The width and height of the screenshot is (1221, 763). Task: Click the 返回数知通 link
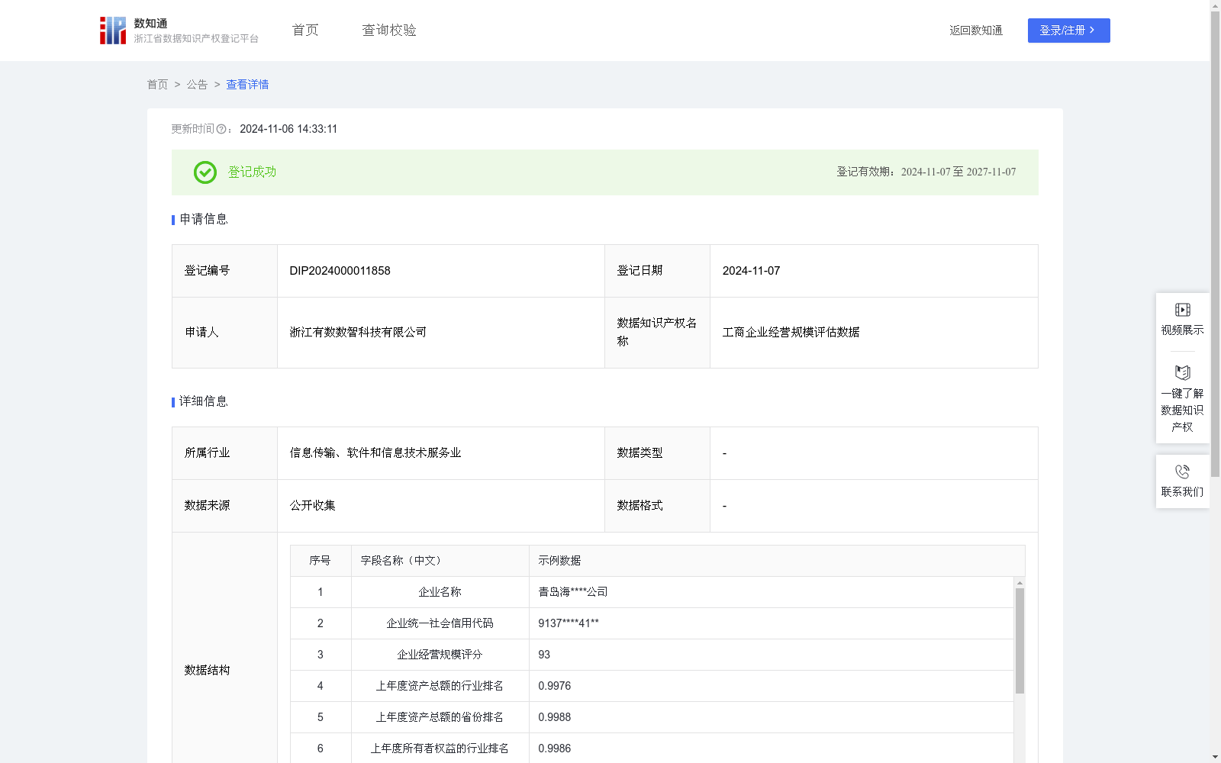pyautogui.click(x=975, y=30)
